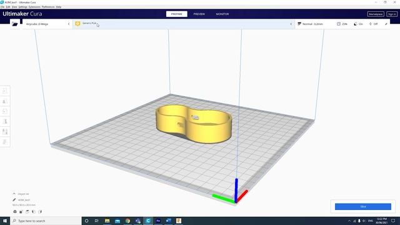This screenshot has height=225, width=400.
Task: Open file with the folder icon
Action: pyautogui.click(x=15, y=24)
